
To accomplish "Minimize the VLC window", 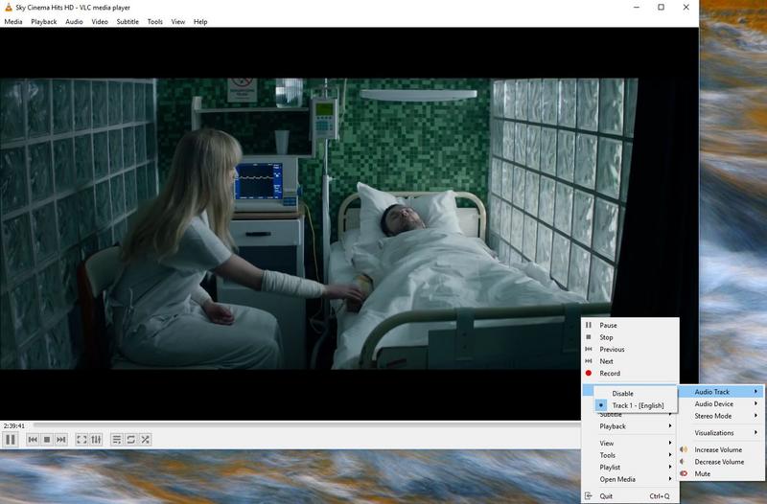I will coord(637,8).
